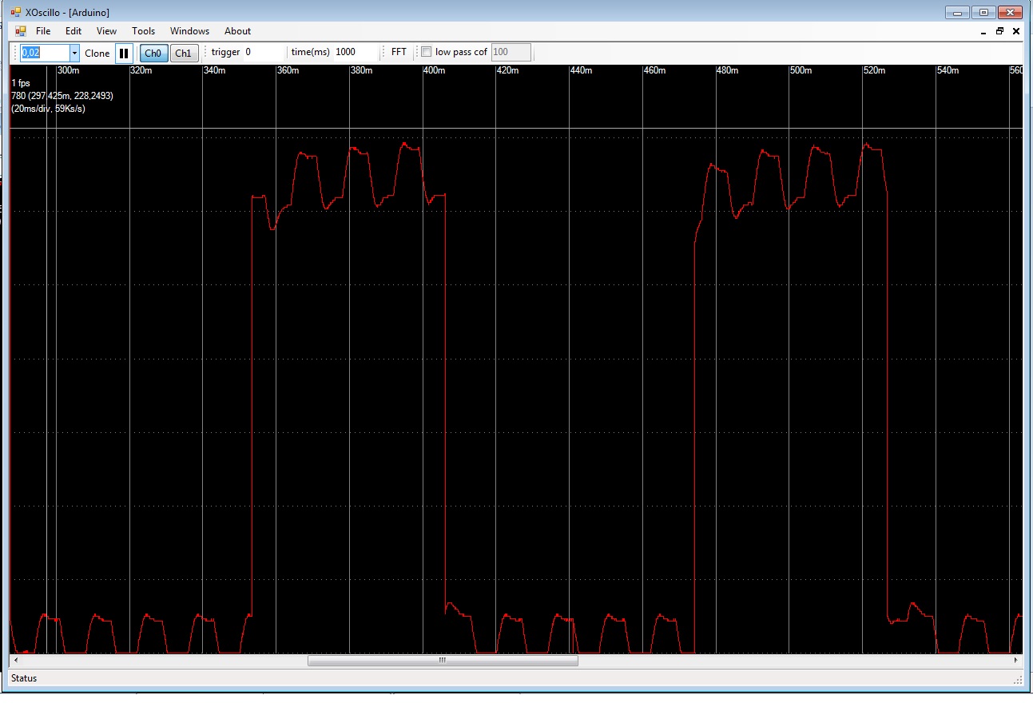Open the File menu
1033x719 pixels.
click(x=43, y=31)
